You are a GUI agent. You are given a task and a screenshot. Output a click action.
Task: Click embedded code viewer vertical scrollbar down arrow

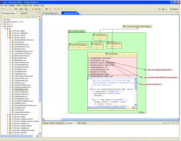[135, 105]
